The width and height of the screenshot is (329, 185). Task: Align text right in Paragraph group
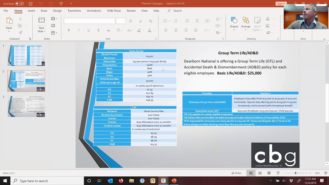pos(186,30)
